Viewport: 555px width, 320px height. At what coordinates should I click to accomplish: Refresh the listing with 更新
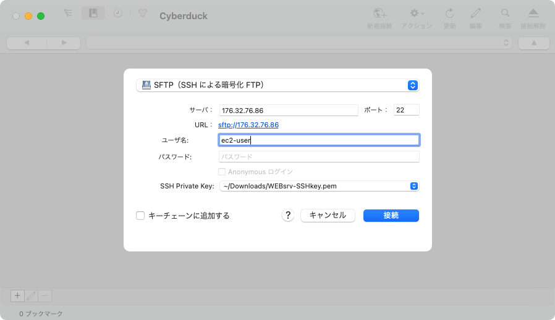449,19
